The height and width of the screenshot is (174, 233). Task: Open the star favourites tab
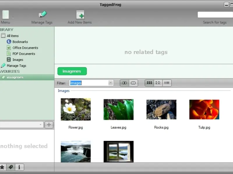[2, 167]
